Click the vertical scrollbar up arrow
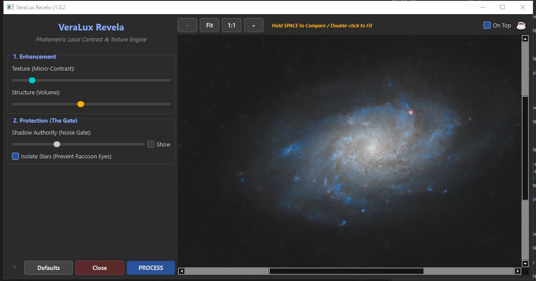The image size is (536, 281). (525, 38)
